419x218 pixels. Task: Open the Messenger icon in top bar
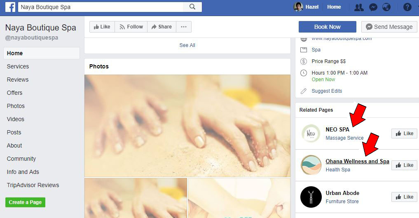pyautogui.click(x=373, y=7)
